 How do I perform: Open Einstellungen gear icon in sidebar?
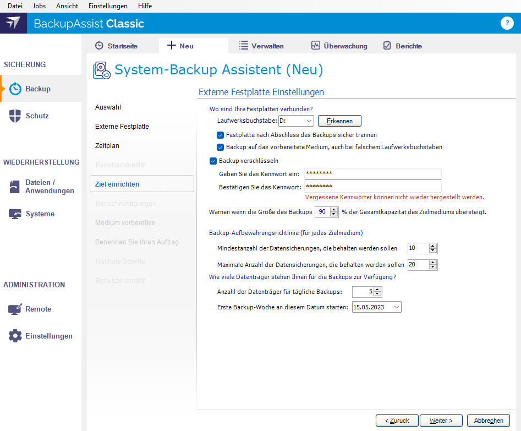[x=15, y=336]
